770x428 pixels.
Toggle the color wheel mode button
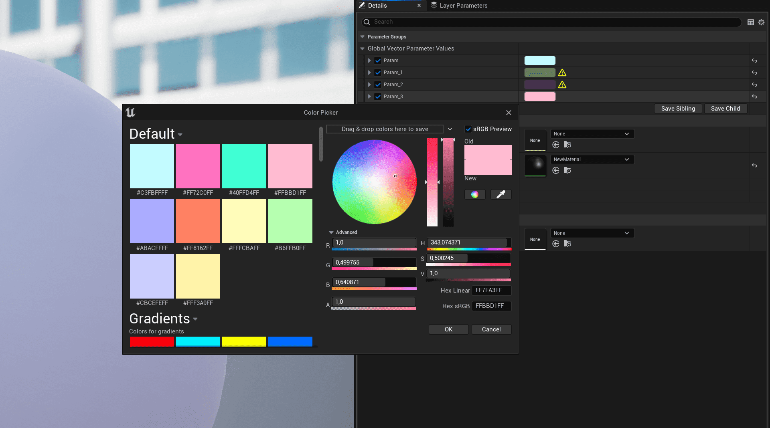[475, 194]
